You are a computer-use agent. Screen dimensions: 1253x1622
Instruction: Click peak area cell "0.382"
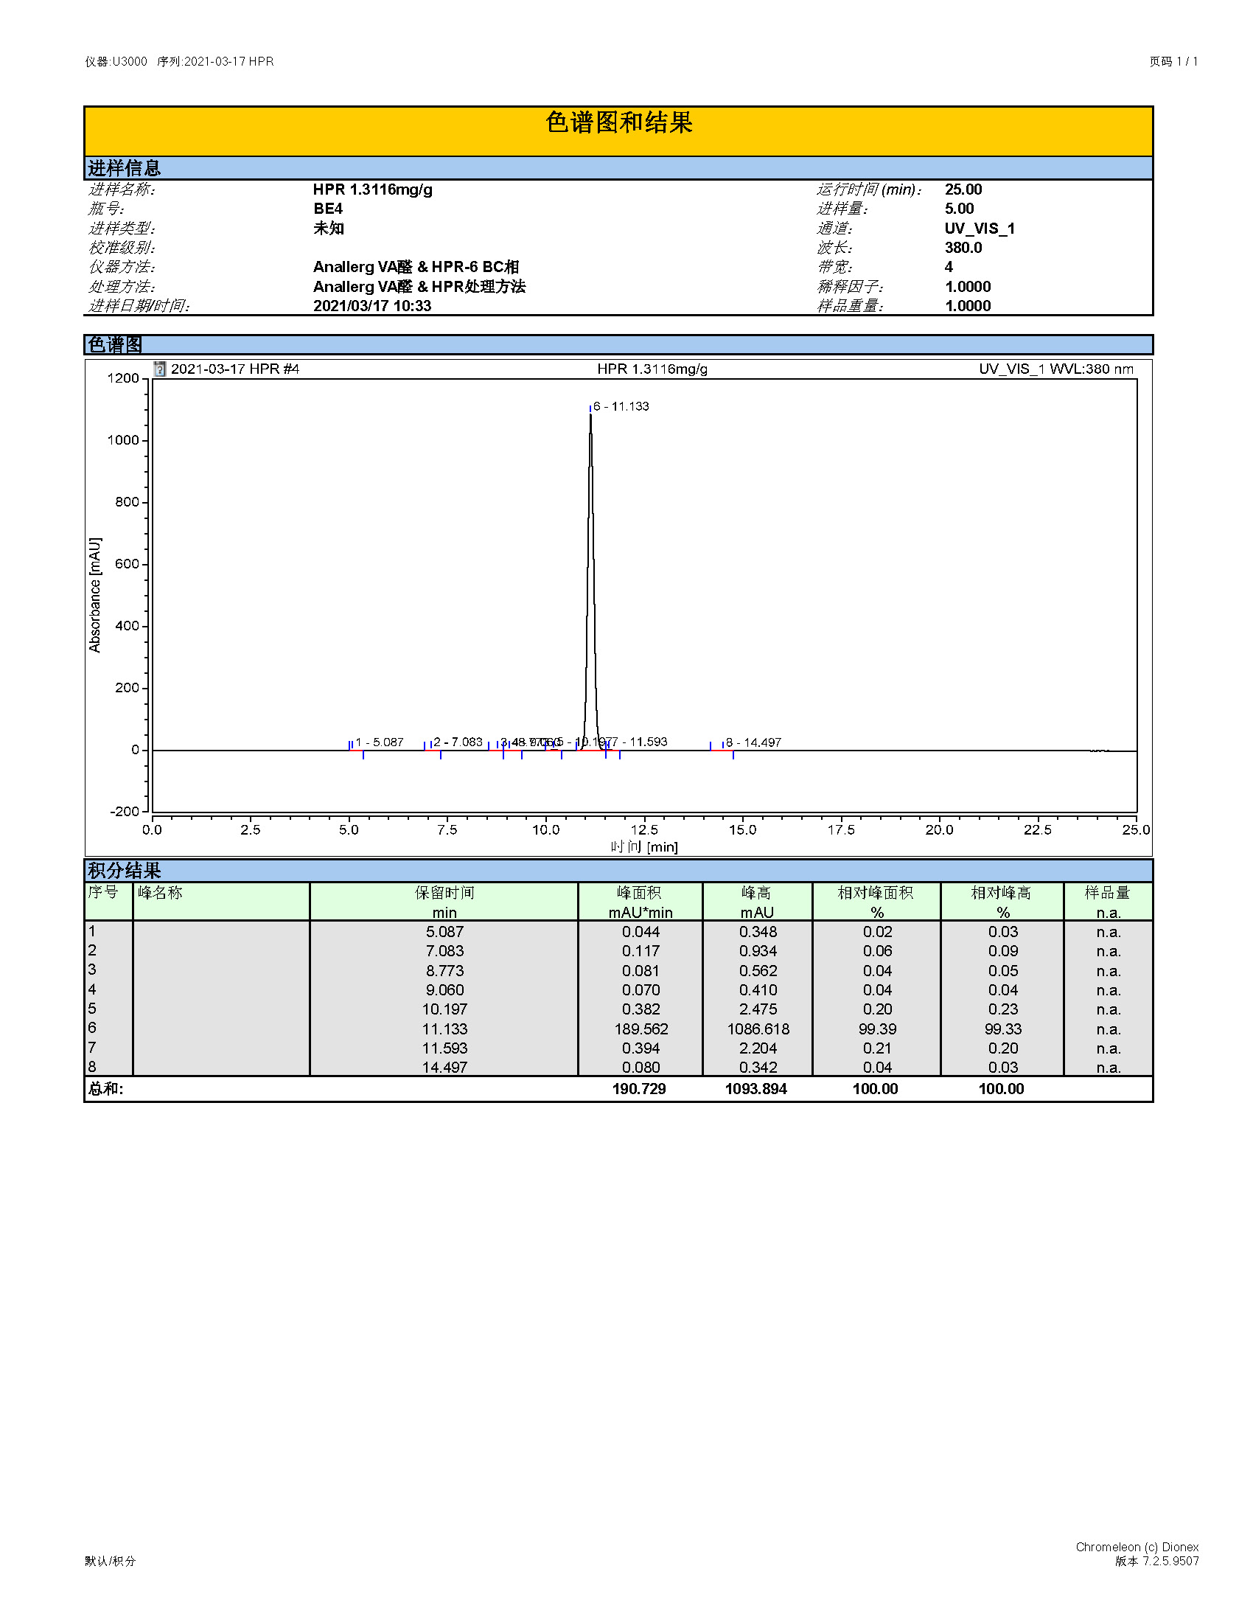tap(641, 1010)
